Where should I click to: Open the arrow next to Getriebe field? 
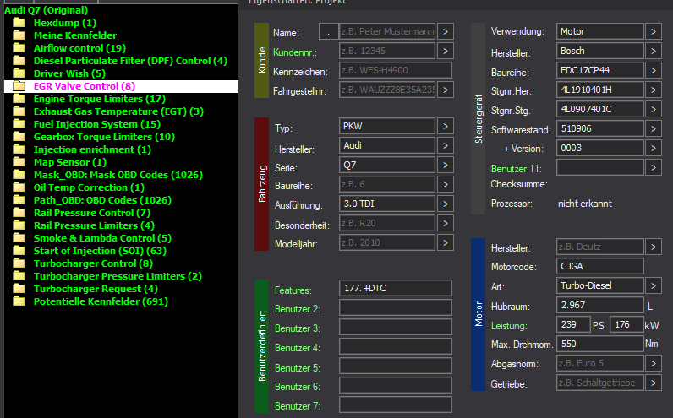654,383
